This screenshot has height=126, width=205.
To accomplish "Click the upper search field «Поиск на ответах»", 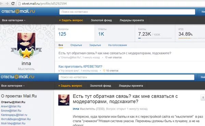I will pos(127,12).
